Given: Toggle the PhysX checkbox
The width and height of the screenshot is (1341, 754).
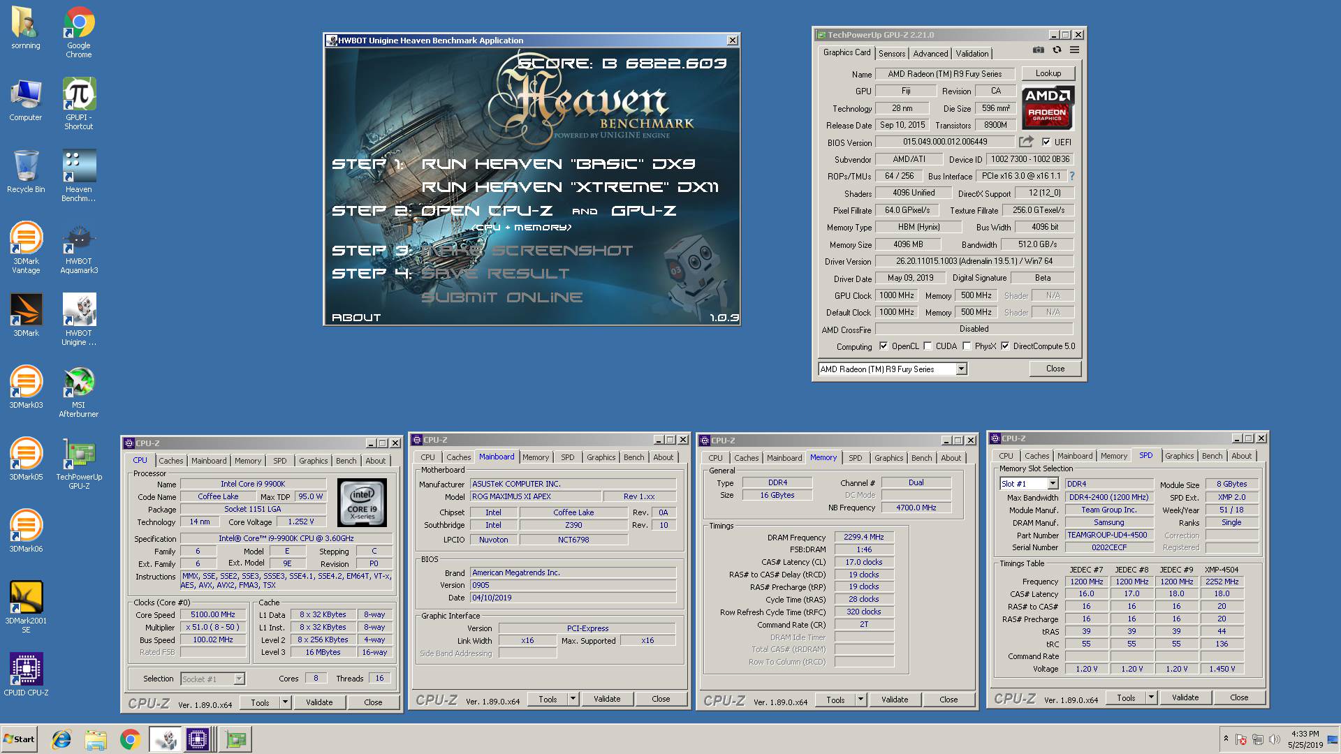Looking at the screenshot, I should pos(967,346).
